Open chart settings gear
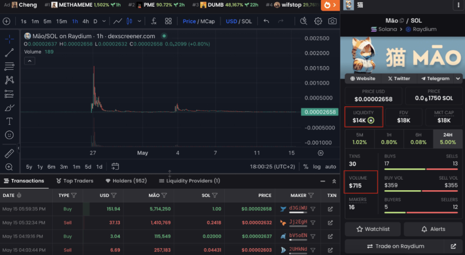 pos(318,21)
